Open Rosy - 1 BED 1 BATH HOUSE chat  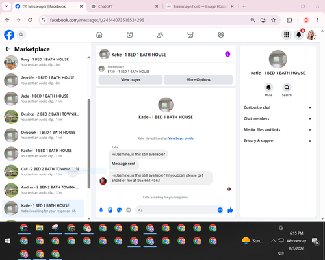coord(44,62)
